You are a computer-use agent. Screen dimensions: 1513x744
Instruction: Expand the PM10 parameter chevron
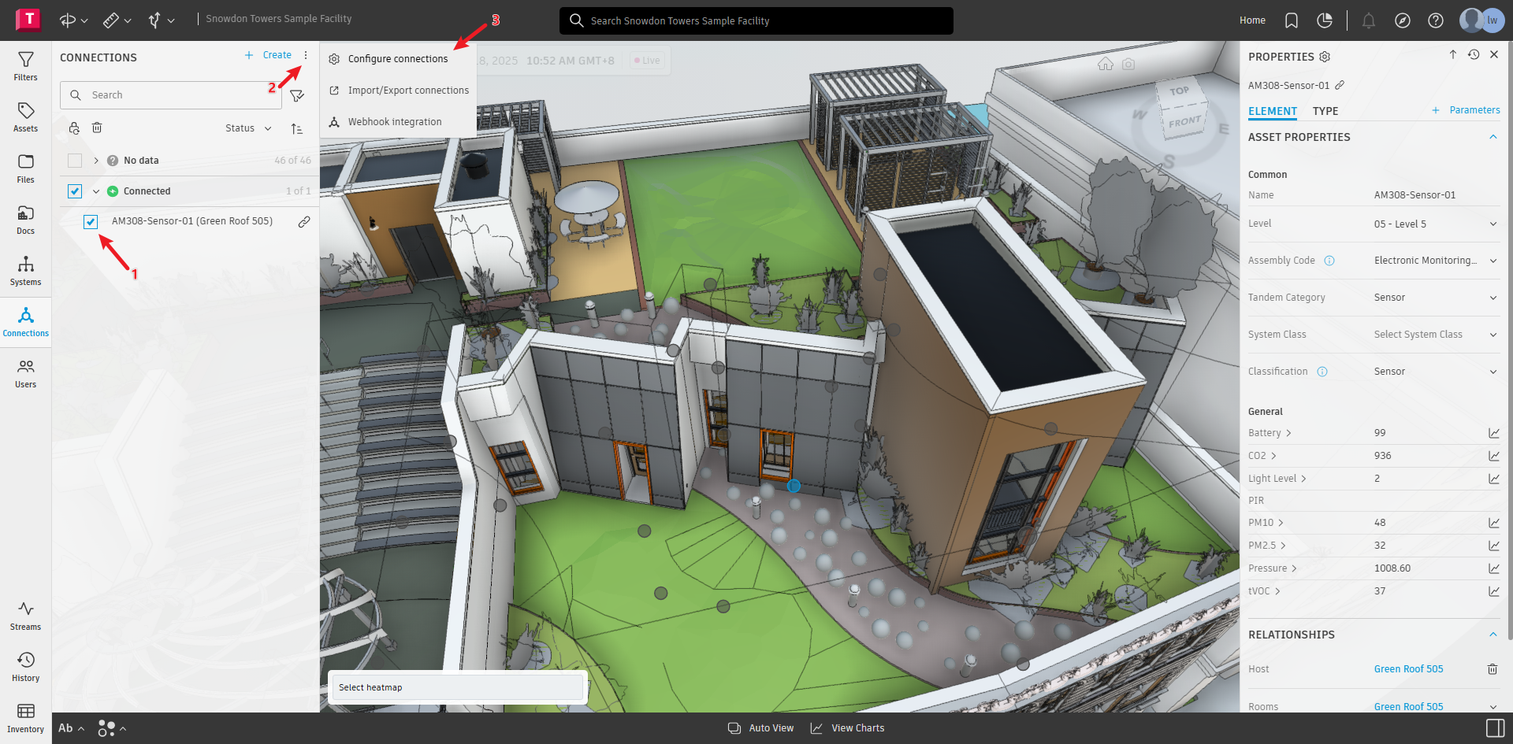pos(1281,523)
